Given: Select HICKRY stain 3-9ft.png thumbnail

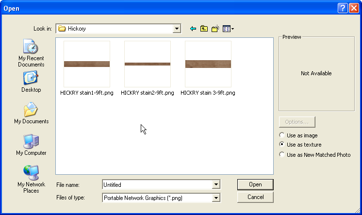Looking at the screenshot, I should [x=208, y=64].
